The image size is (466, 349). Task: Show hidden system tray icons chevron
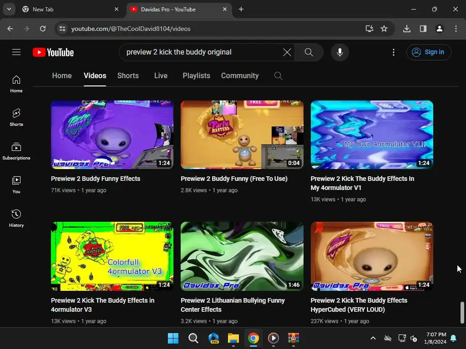click(373, 338)
